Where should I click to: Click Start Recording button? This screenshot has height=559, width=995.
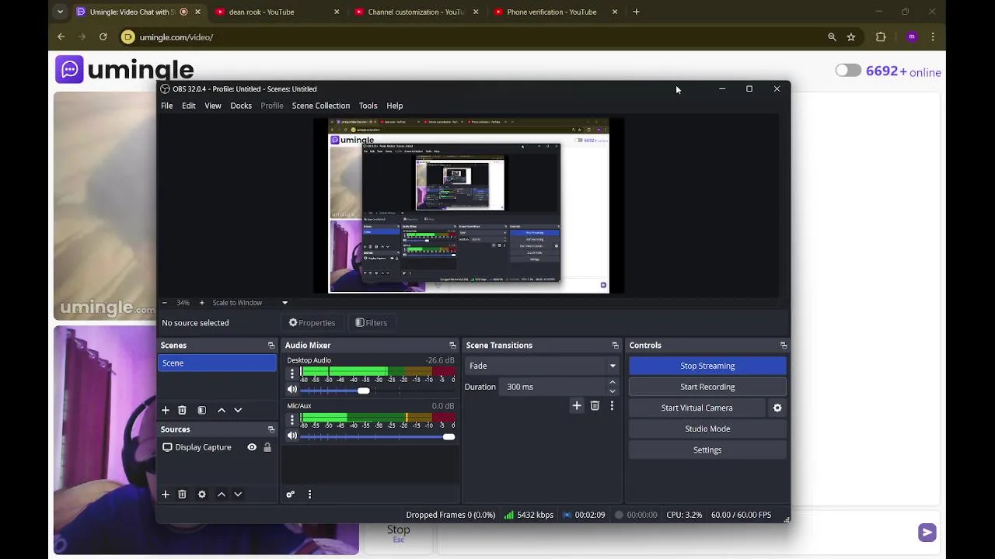click(x=707, y=387)
